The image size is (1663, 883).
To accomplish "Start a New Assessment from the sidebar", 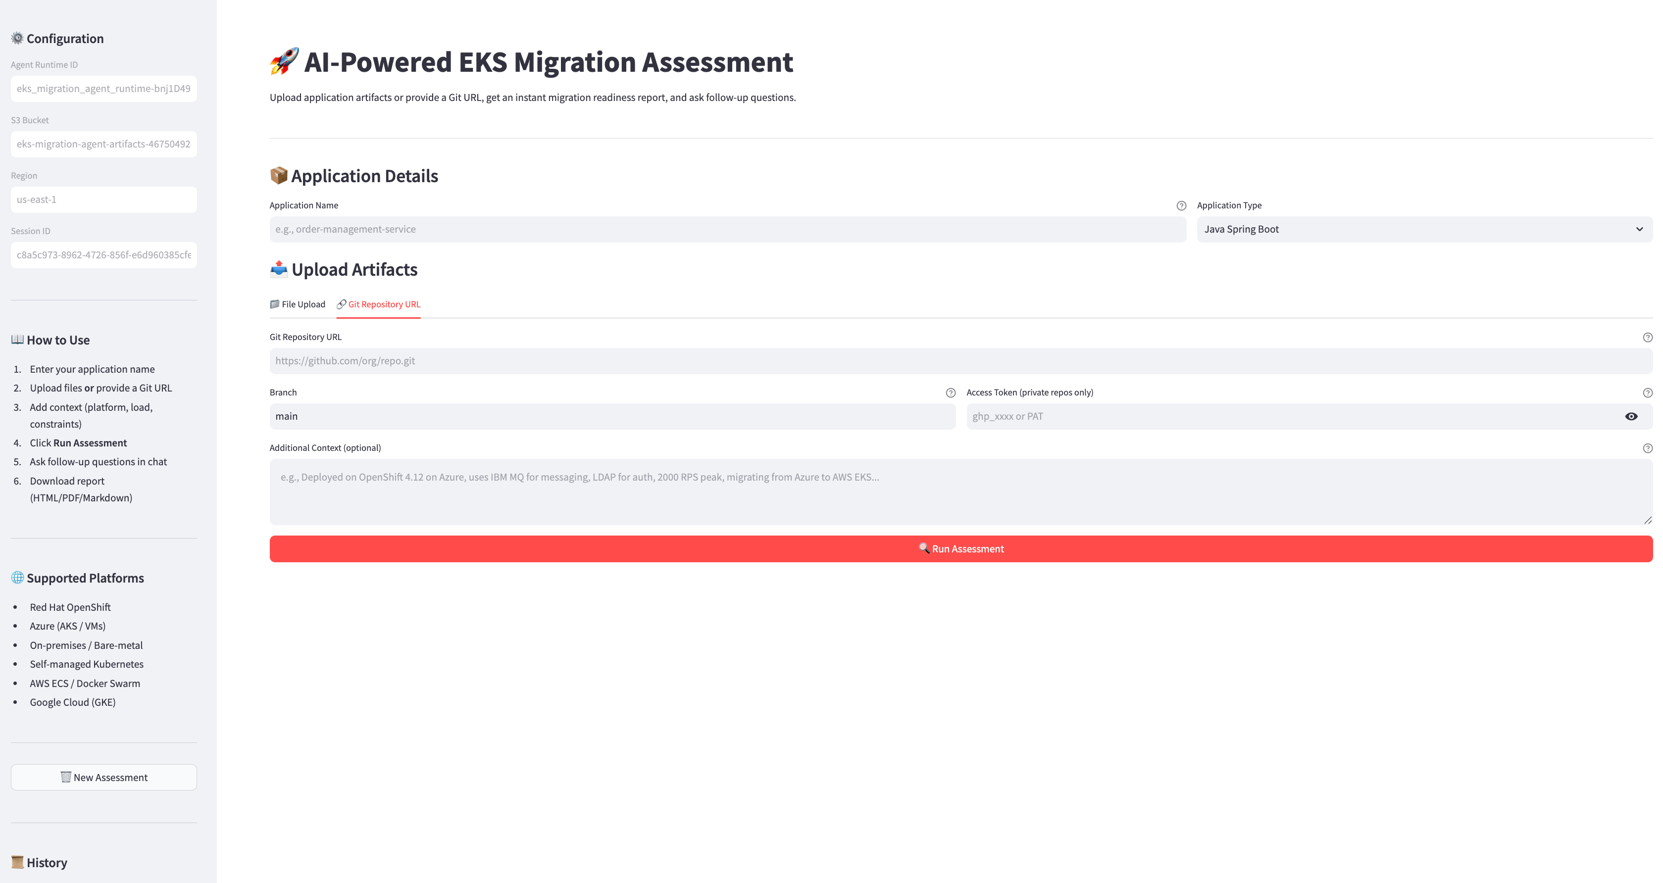I will point(104,778).
